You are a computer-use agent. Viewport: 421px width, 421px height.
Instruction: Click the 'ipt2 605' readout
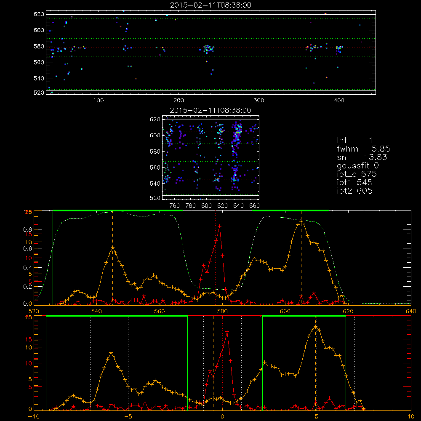[354, 191]
